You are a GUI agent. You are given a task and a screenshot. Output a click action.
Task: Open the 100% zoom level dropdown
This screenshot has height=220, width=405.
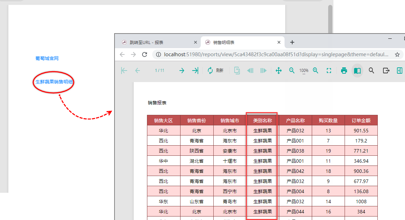[304, 71]
